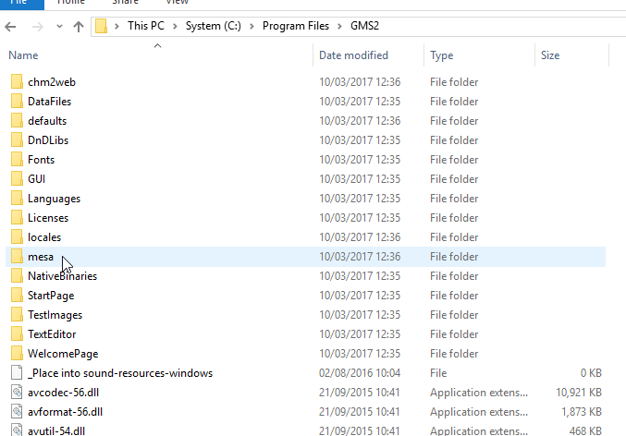This screenshot has width=626, height=436.
Task: Select the mesa folder icon
Action: [17, 257]
